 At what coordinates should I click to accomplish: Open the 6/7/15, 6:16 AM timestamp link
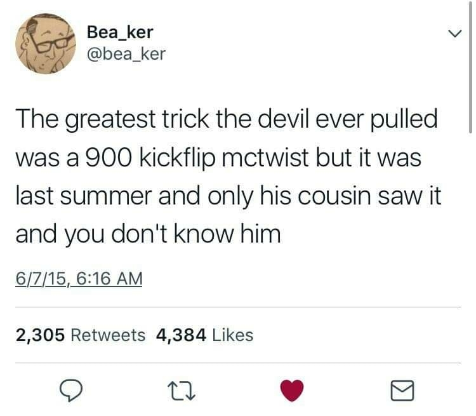[79, 278]
